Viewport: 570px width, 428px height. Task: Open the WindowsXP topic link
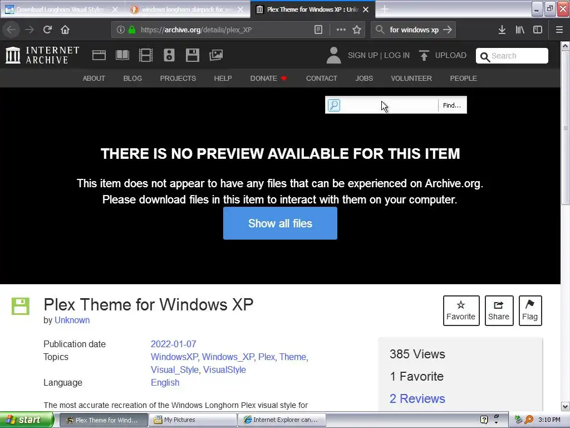174,357
